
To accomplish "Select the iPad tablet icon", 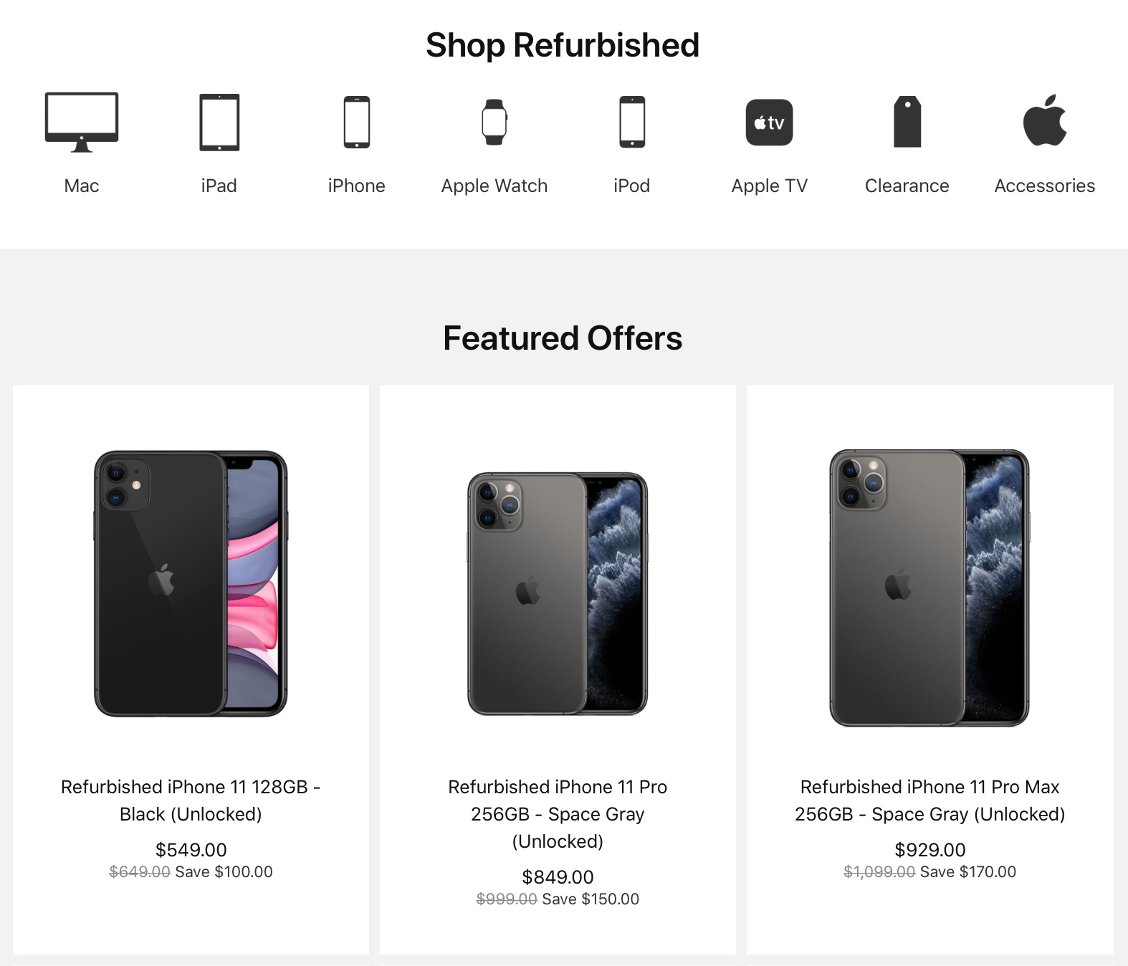I will (x=219, y=122).
